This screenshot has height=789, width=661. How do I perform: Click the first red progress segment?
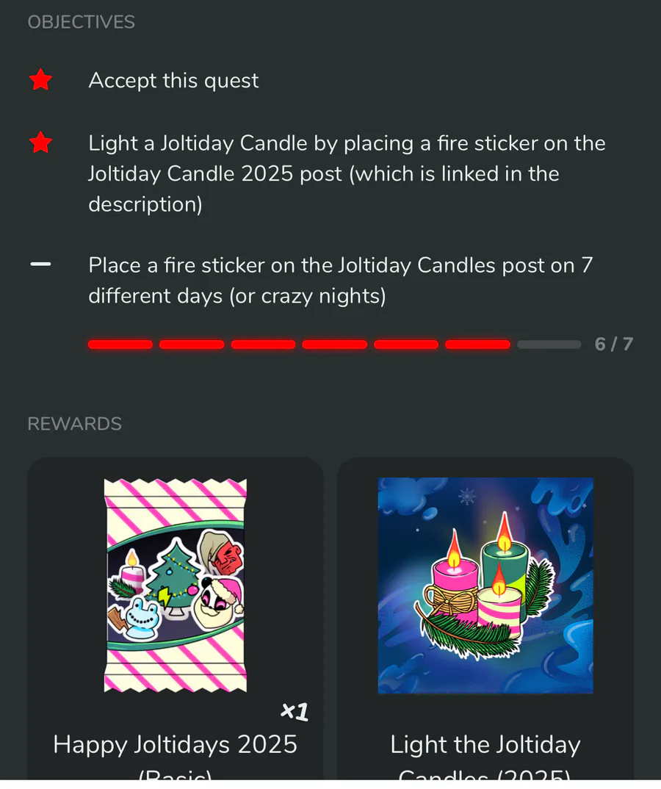point(120,345)
